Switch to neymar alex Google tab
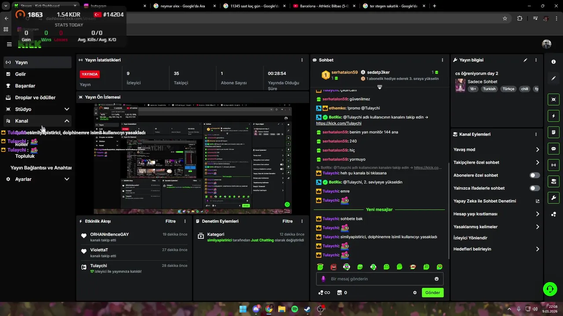Viewport: 563px width, 316px height. [x=185, y=6]
